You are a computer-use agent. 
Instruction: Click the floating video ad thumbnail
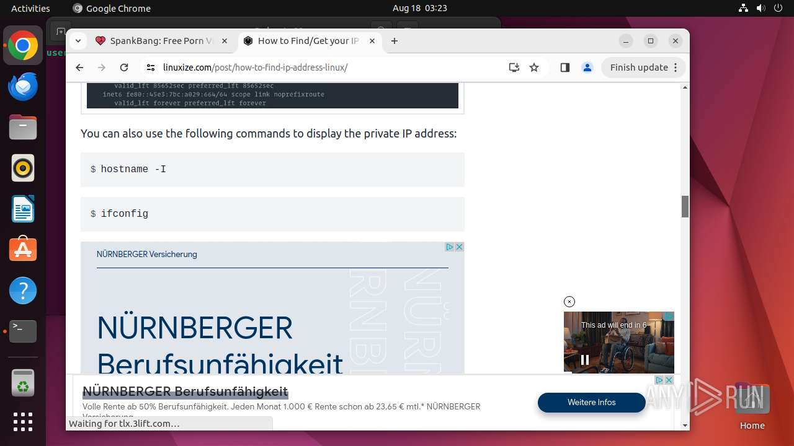point(619,342)
